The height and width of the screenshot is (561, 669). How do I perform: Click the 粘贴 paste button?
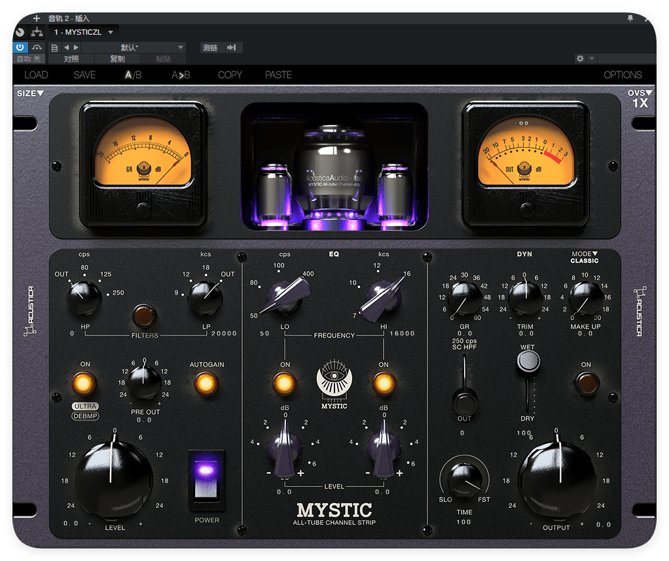coord(163,59)
